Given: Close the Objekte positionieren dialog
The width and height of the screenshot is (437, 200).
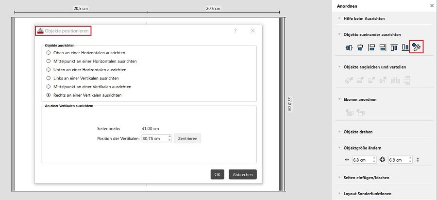Looking at the screenshot, I should tap(253, 31).
